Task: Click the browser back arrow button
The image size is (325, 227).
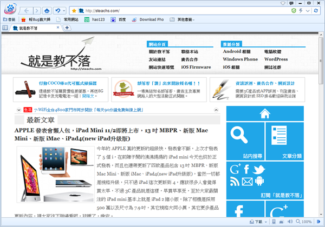Action: point(28,10)
